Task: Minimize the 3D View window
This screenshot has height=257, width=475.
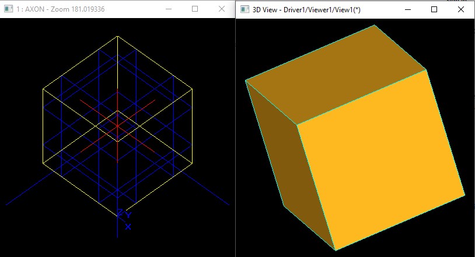Action: tap(407, 9)
